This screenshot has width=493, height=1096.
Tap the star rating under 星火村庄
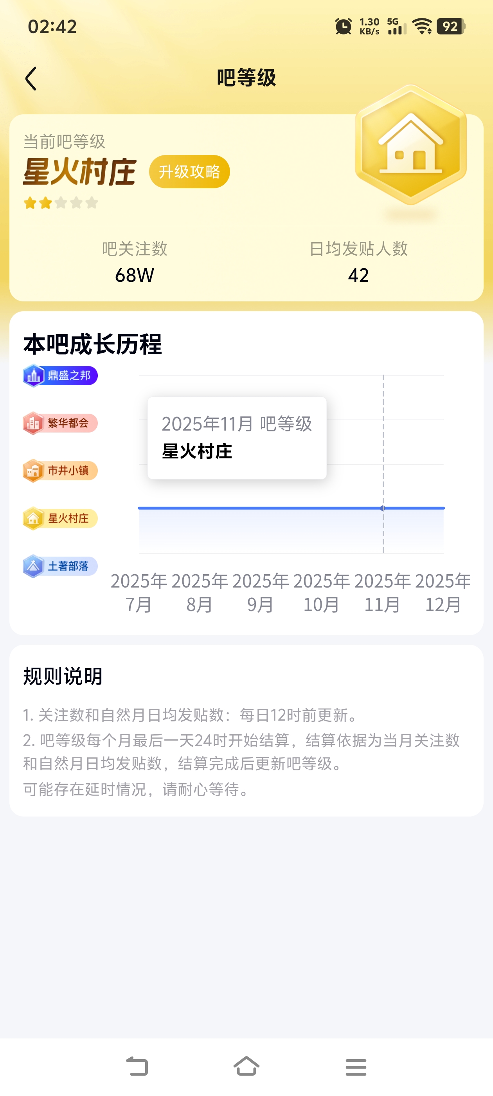click(61, 203)
